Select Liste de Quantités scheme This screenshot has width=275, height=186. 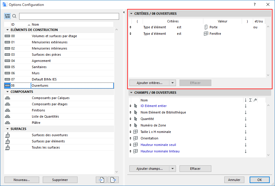point(45,116)
